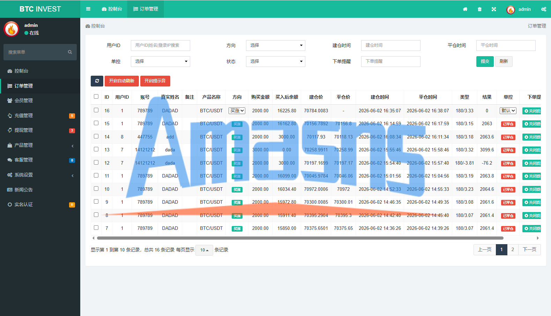
Task: Click the red 开启自动刷新 button
Action: [x=122, y=81]
